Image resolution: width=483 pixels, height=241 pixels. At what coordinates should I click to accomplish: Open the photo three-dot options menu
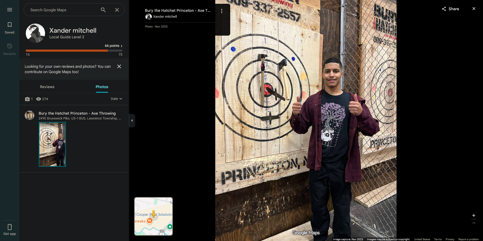tap(222, 11)
